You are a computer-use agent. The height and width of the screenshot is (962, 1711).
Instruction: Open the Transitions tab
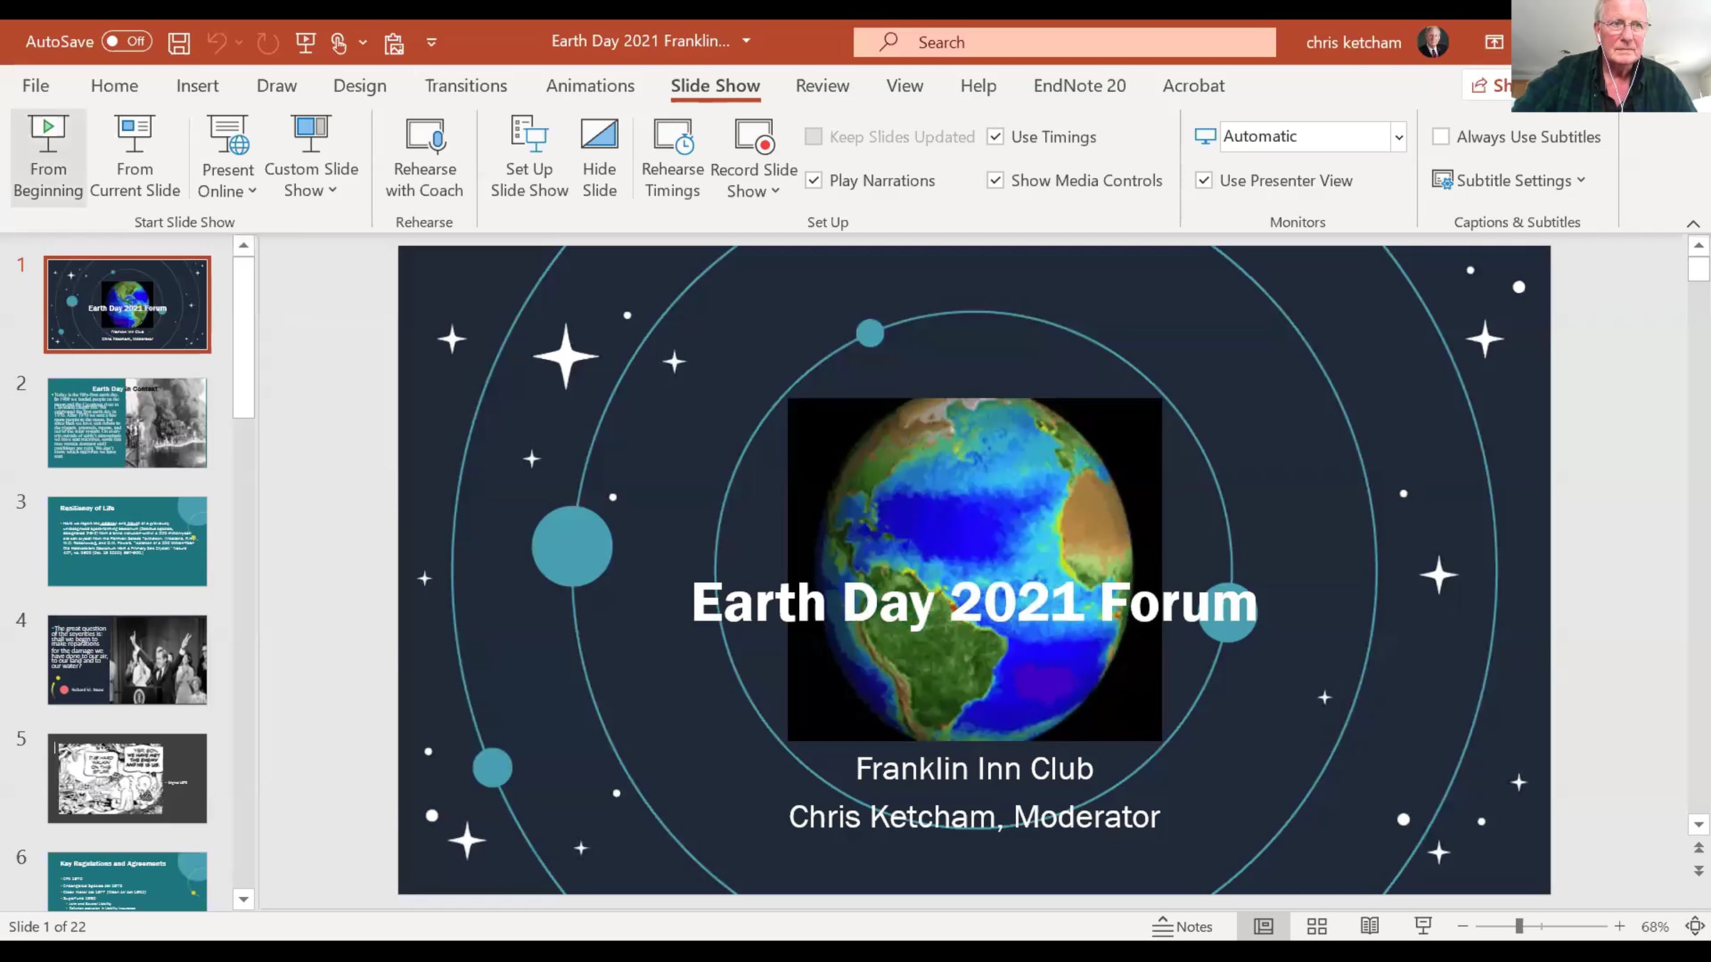[466, 86]
